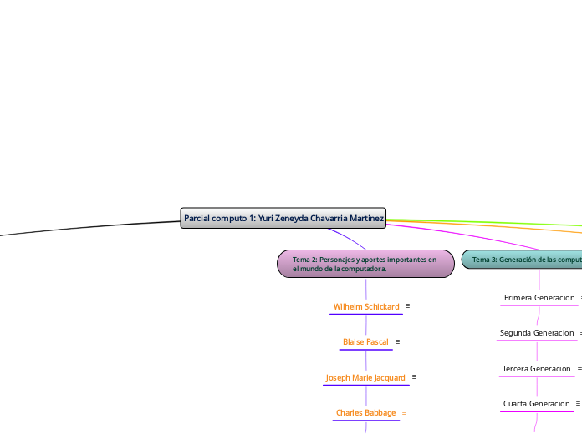Open the notes icon beside Blaise Pascal
The height and width of the screenshot is (434, 582).
pyautogui.click(x=397, y=341)
